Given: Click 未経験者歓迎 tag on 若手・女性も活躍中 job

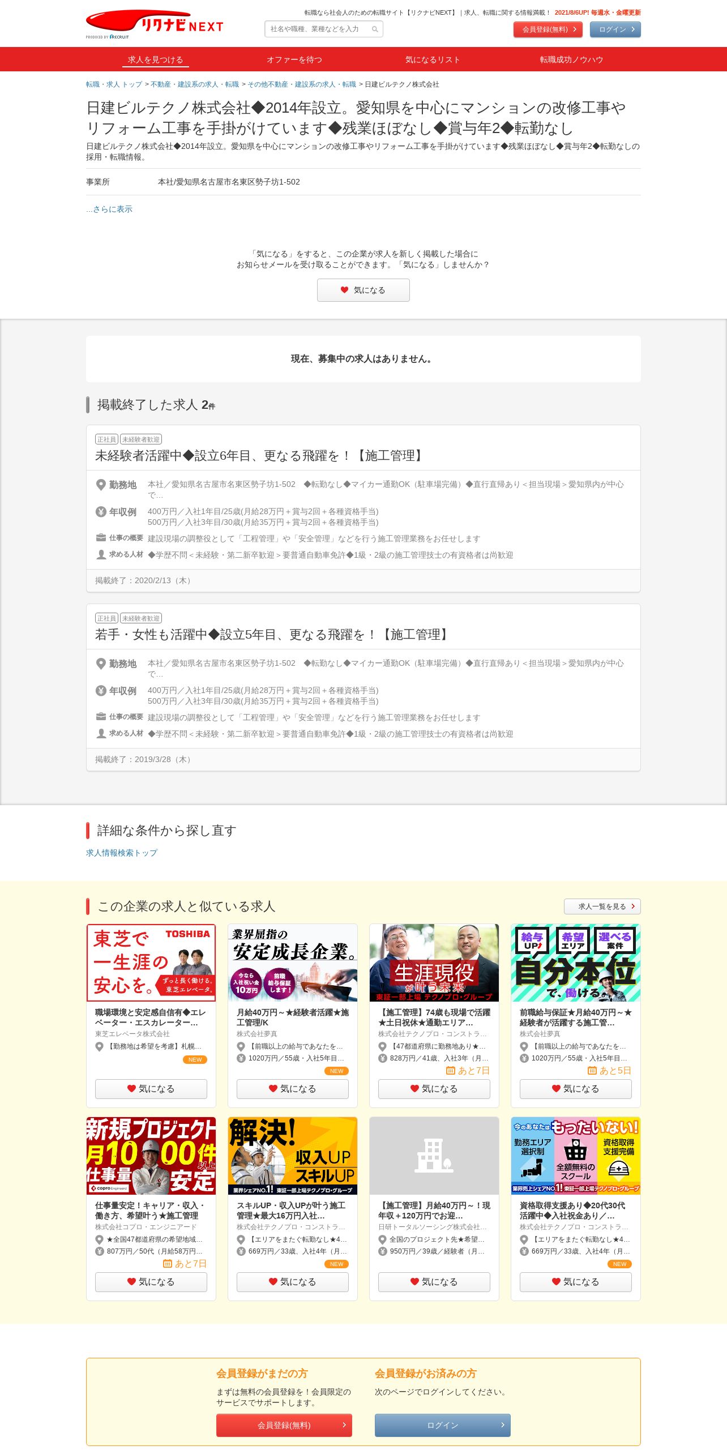Looking at the screenshot, I should point(141,618).
